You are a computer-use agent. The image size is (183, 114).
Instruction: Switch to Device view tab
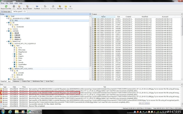point(6,11)
